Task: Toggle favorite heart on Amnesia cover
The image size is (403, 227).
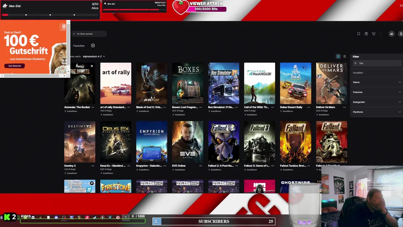Action: pos(92,66)
